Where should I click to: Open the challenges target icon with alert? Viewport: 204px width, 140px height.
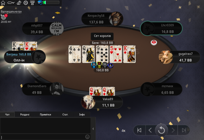pyautogui.click(x=4, y=17)
